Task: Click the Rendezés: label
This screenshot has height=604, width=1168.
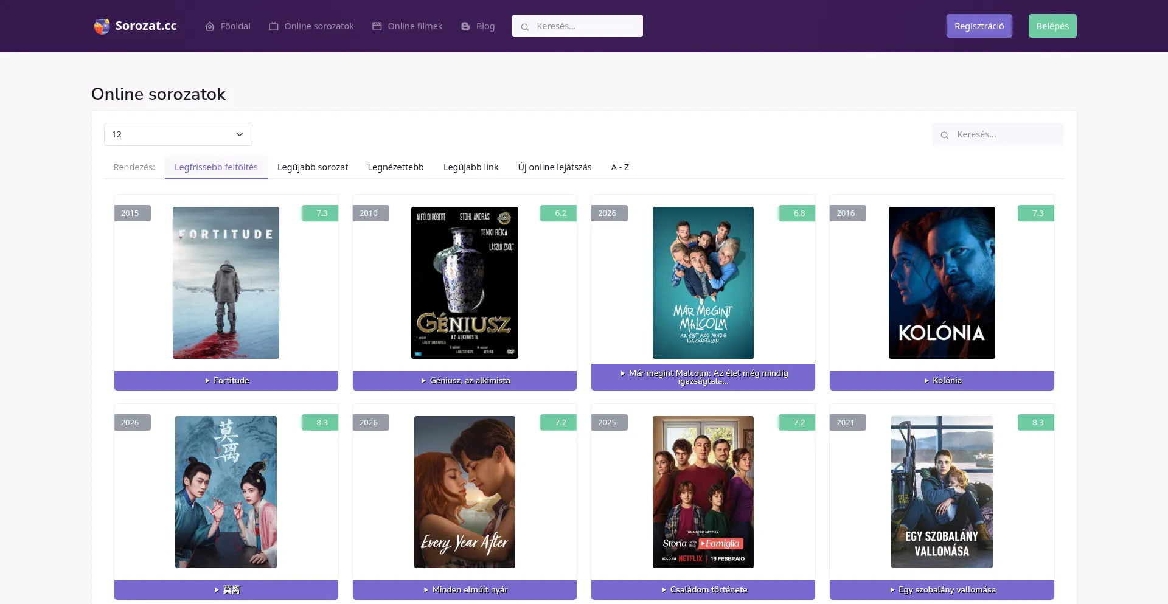Action: [x=134, y=167]
